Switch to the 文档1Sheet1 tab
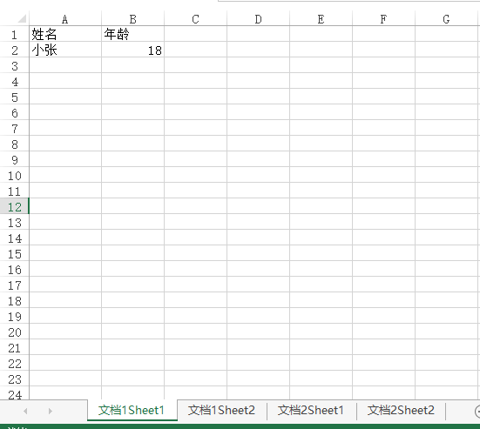The height and width of the screenshot is (429, 480). coord(132,411)
